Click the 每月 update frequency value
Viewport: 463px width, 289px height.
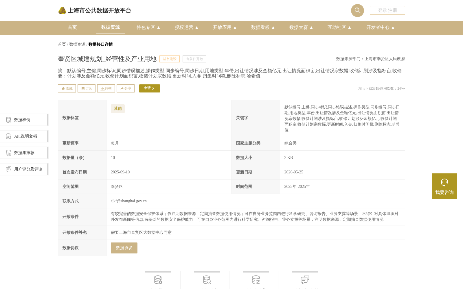coord(115,143)
